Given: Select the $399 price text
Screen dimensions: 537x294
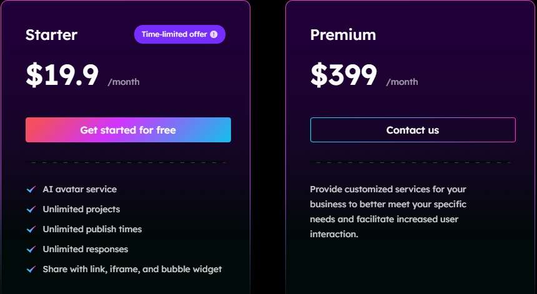Looking at the screenshot, I should (343, 75).
